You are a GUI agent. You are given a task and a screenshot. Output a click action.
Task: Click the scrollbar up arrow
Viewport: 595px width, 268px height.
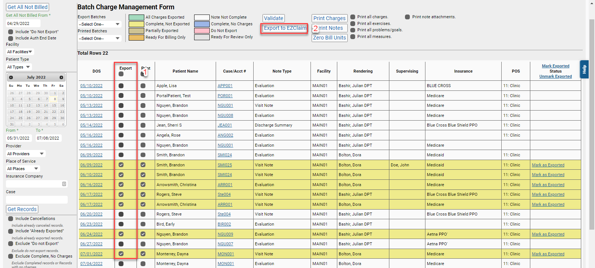tap(592, 3)
